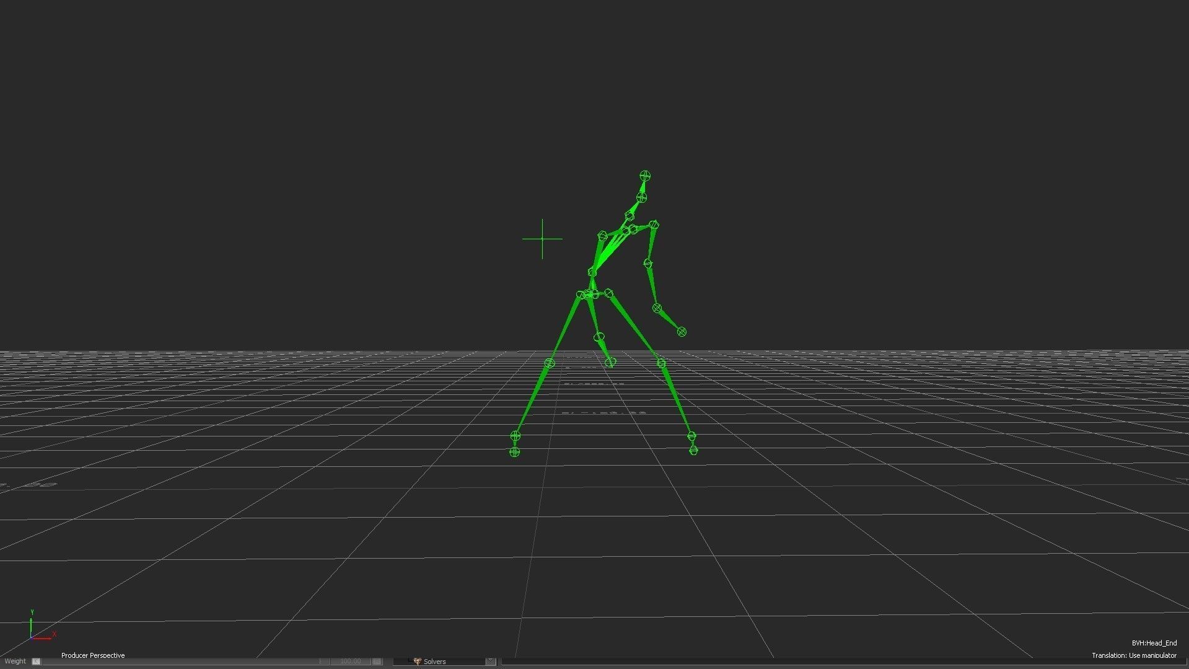Select the knee joint of the screen-right leg
Screen dimensions: 1189x669
pyautogui.click(x=661, y=363)
